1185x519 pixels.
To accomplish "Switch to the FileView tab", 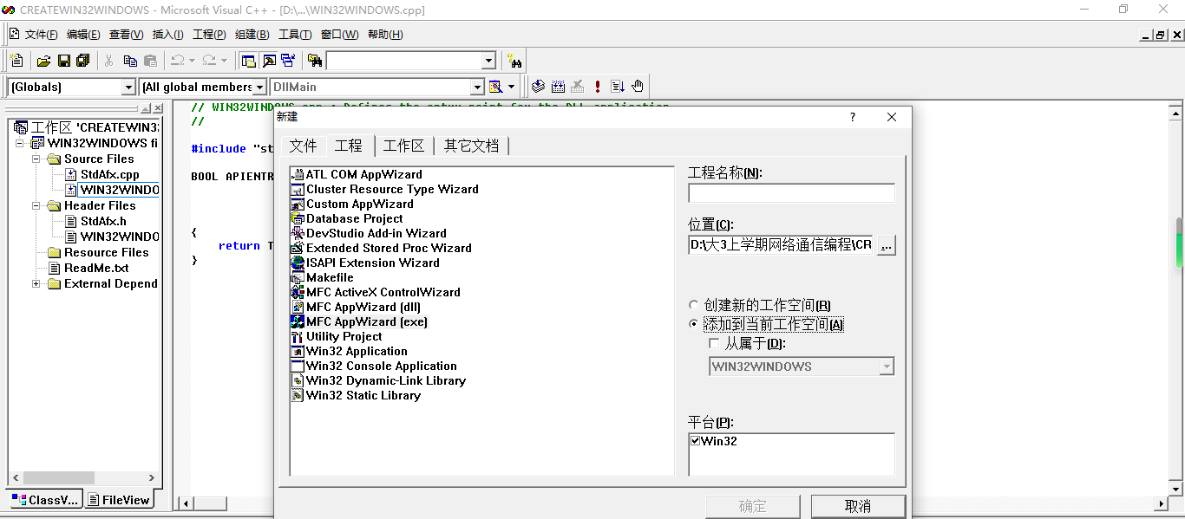I will (x=118, y=500).
